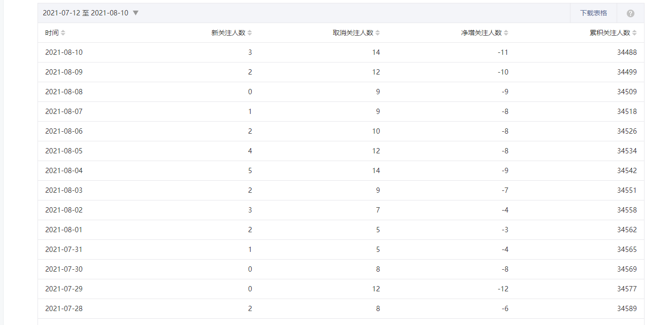Click the 时间 column header
This screenshot has width=671, height=325.
coord(52,33)
